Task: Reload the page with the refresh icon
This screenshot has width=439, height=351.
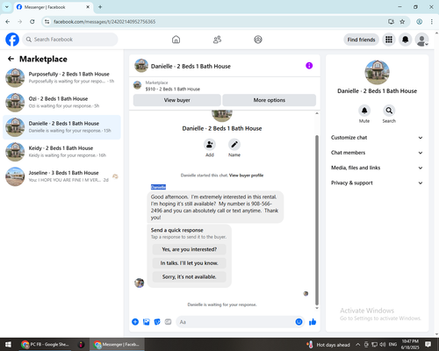Action: click(x=32, y=22)
